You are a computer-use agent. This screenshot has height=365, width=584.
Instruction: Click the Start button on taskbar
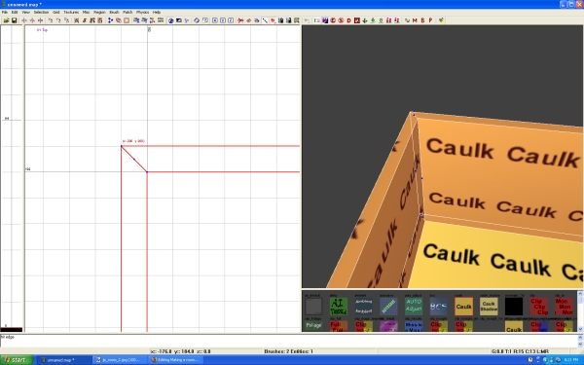click(17, 360)
